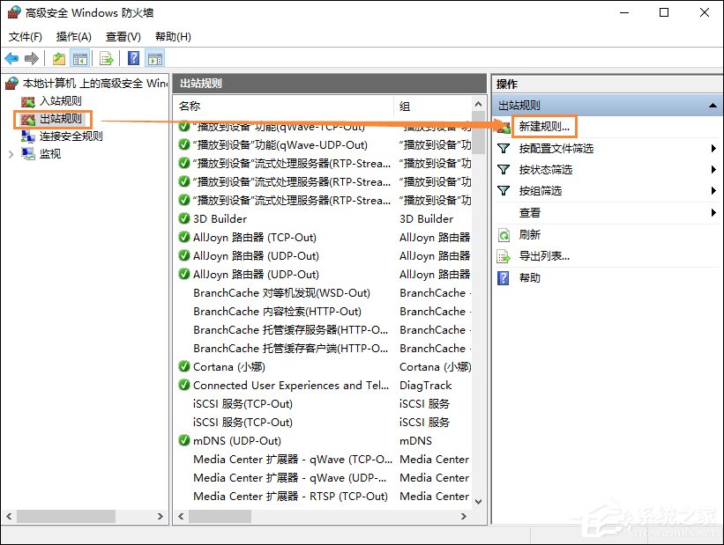The image size is (724, 545).
Task: Open the 操作(A) menu
Action: coord(74,36)
